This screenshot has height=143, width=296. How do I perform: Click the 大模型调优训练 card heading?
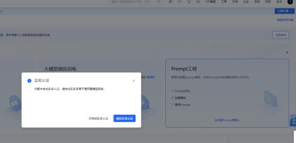pos(60,69)
